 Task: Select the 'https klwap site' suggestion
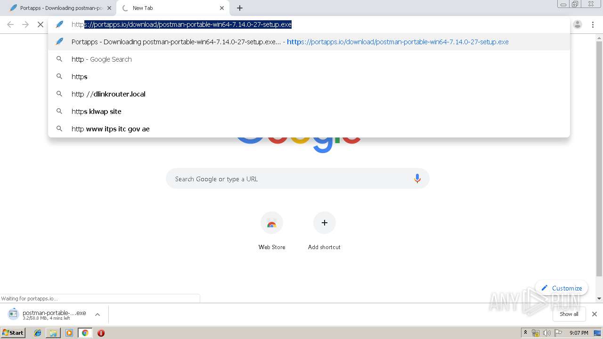309,112
